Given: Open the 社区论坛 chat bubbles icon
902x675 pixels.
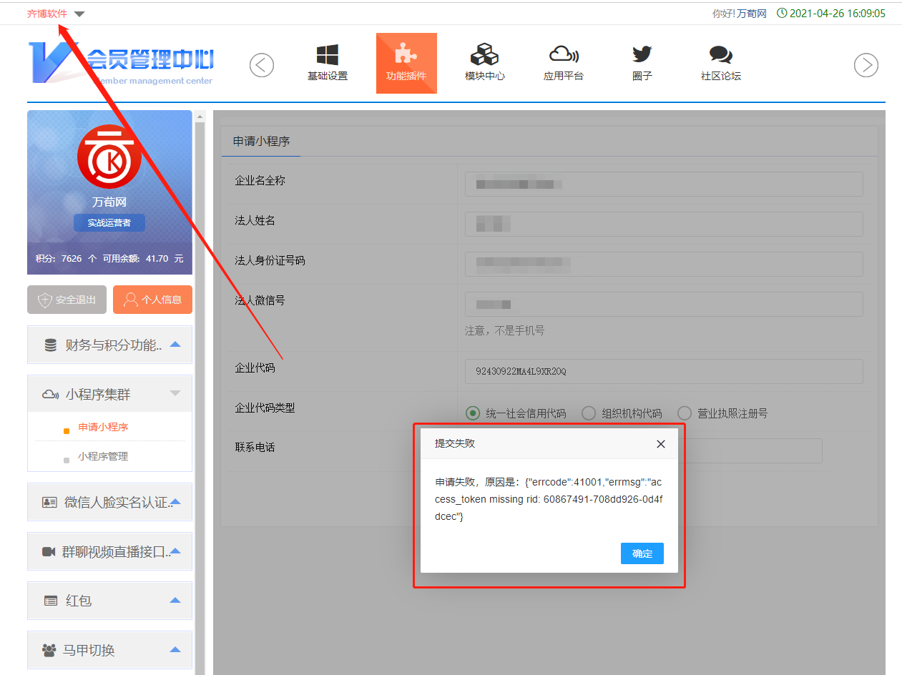Looking at the screenshot, I should coord(720,56).
